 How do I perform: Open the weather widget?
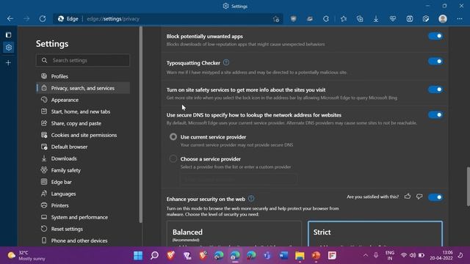pos(26,256)
